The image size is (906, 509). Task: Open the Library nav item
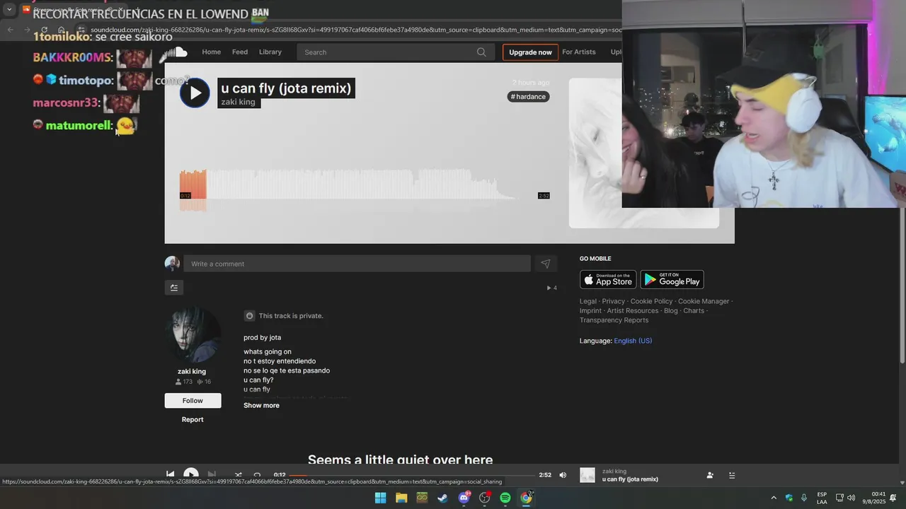tap(270, 52)
